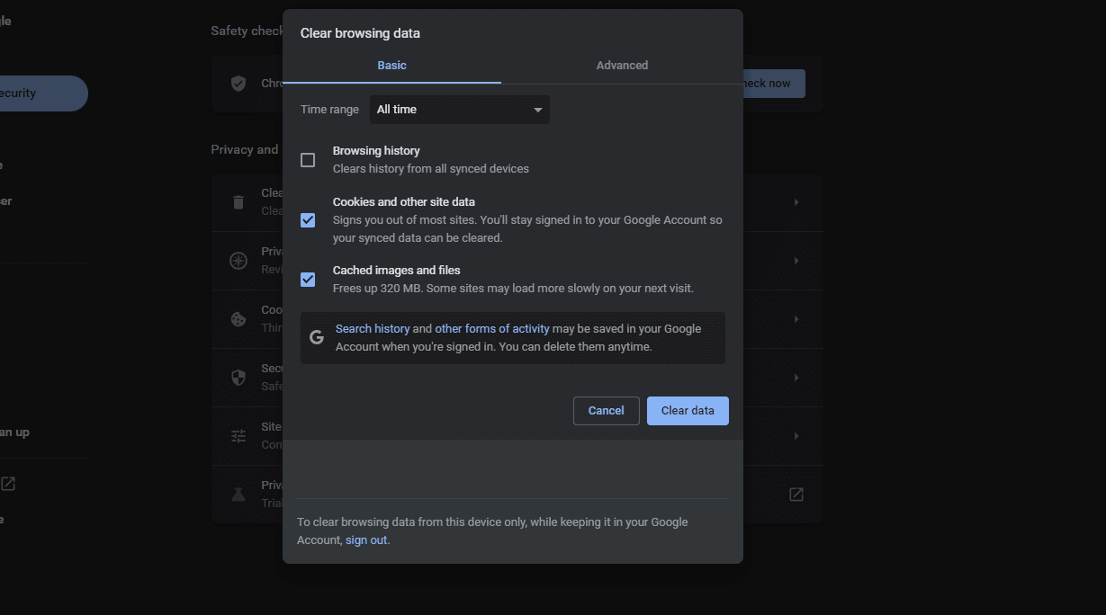Cancel the Clear browsing data dialog
Viewport: 1106px width, 615px height.
(607, 411)
